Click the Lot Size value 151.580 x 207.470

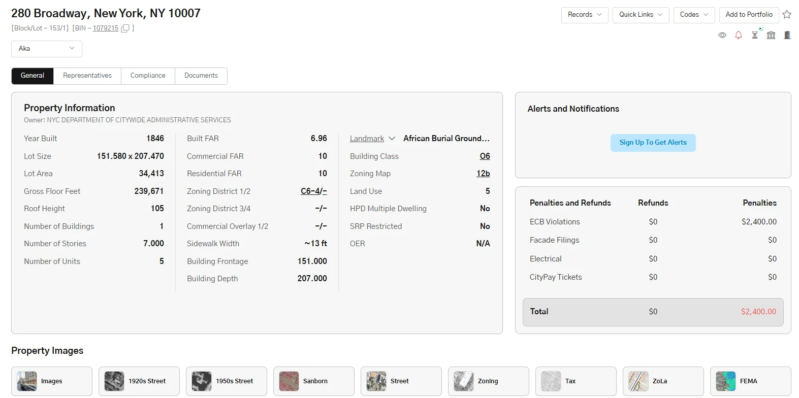coord(131,156)
